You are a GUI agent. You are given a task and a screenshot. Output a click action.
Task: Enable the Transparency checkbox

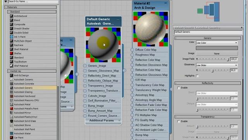(x=179, y=121)
